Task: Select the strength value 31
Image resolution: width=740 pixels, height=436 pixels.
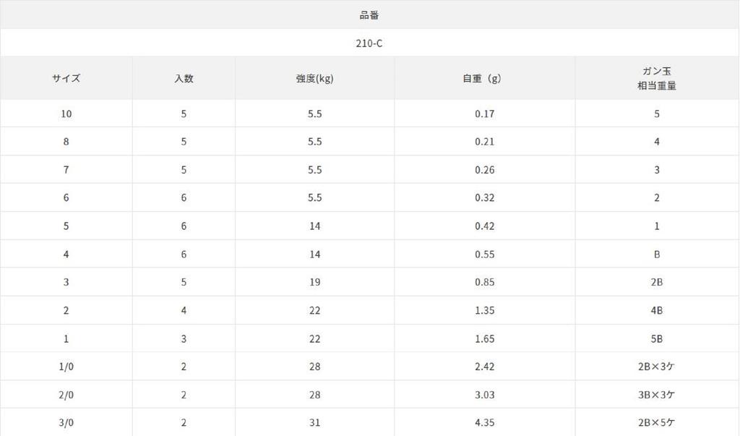Action: (x=314, y=423)
